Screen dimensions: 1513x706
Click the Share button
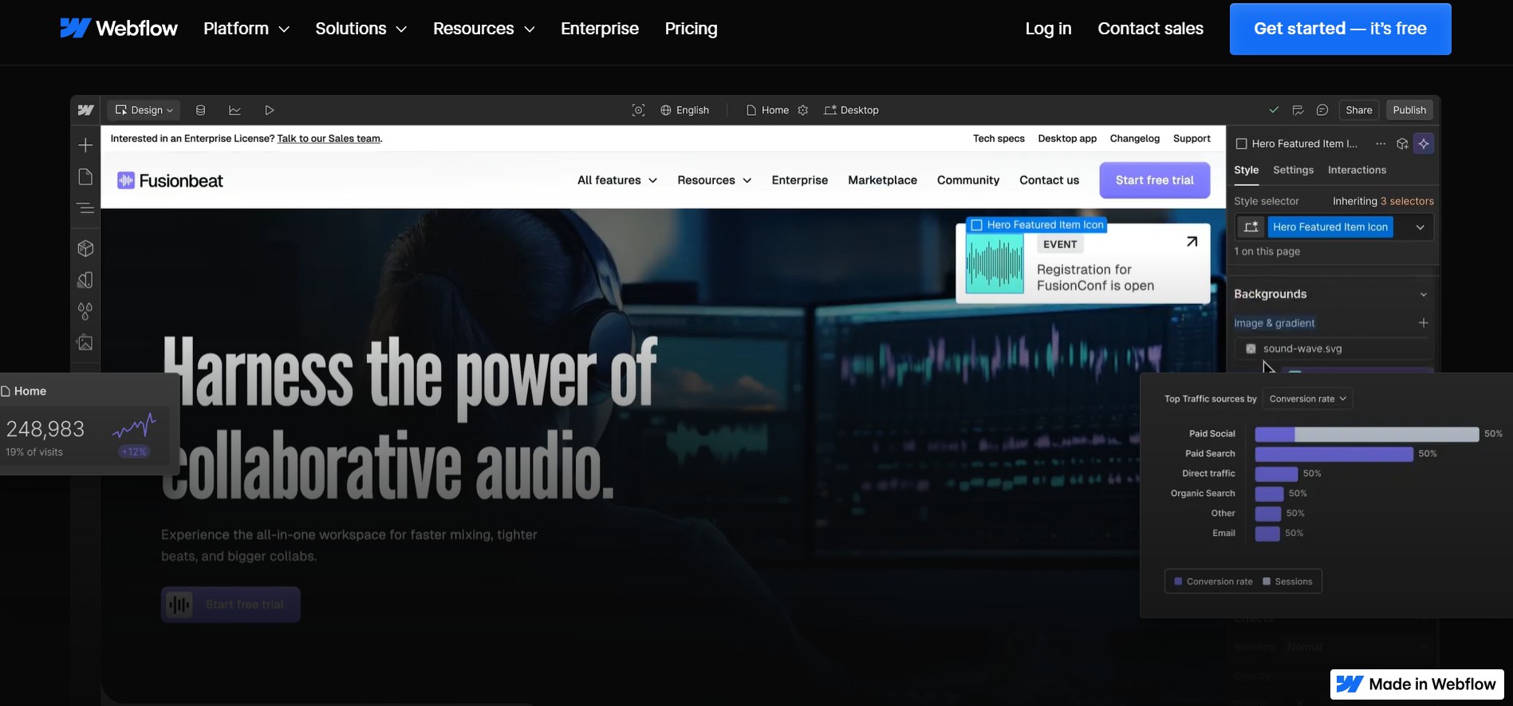coord(1358,110)
